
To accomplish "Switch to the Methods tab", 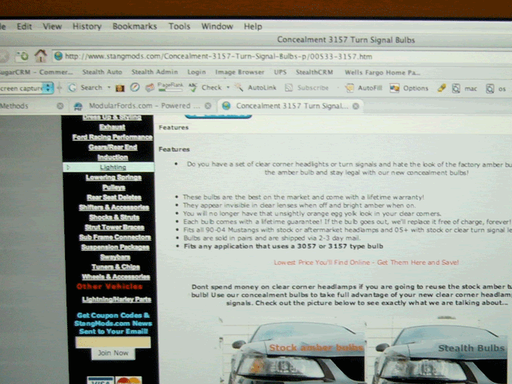I will click(32, 106).
